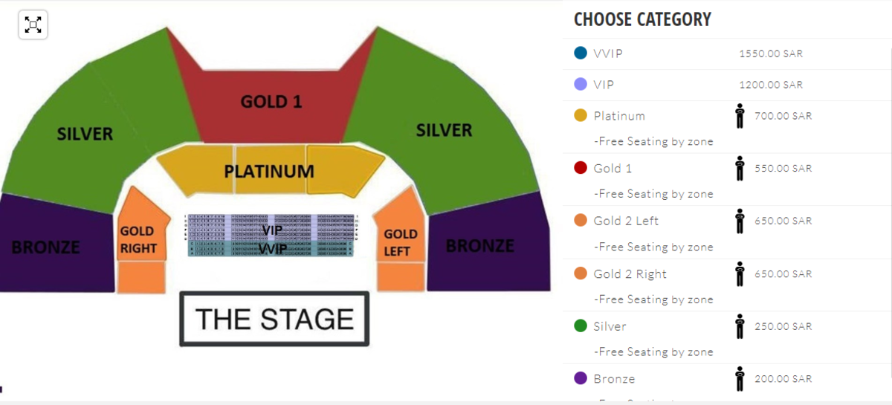Select the yellow PLATINUM zone on map
This screenshot has width=892, height=405.
tap(269, 170)
